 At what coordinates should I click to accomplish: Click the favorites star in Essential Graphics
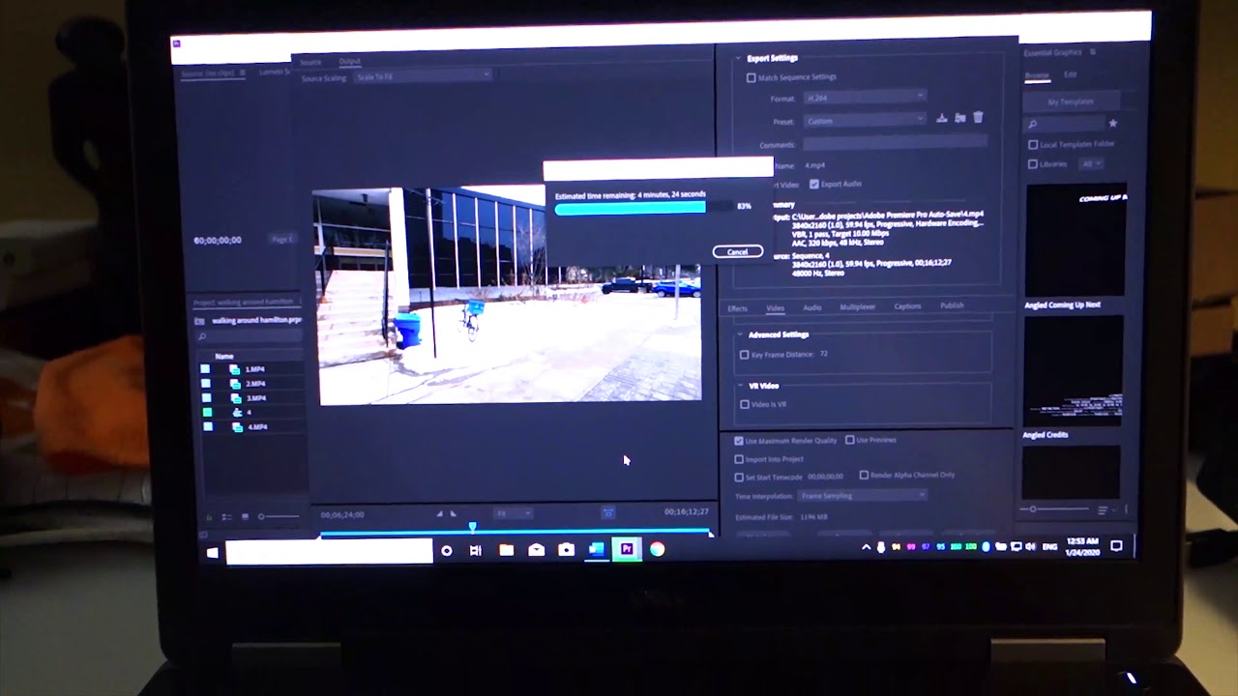(1112, 124)
